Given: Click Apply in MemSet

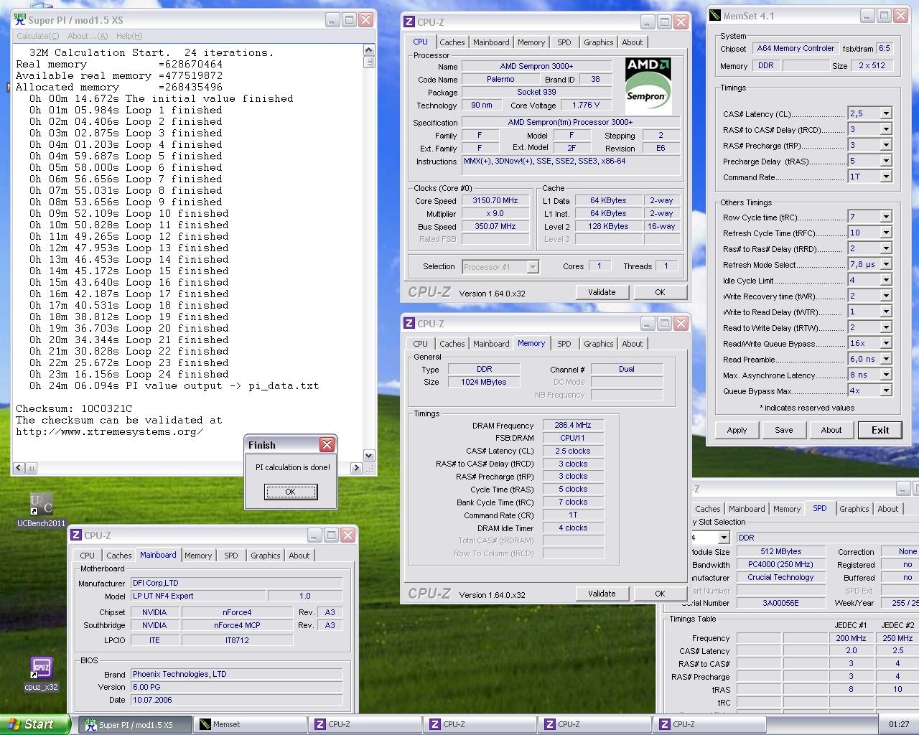Looking at the screenshot, I should [737, 430].
